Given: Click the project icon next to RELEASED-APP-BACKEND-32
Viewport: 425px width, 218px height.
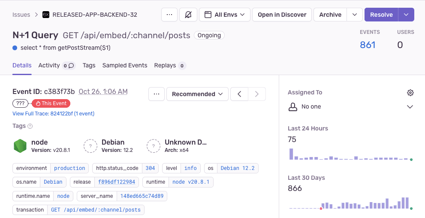Looking at the screenshot, I should click(x=46, y=15).
